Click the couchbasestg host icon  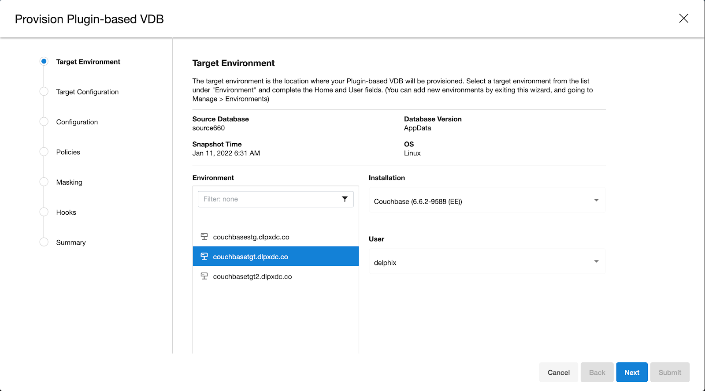(x=204, y=237)
